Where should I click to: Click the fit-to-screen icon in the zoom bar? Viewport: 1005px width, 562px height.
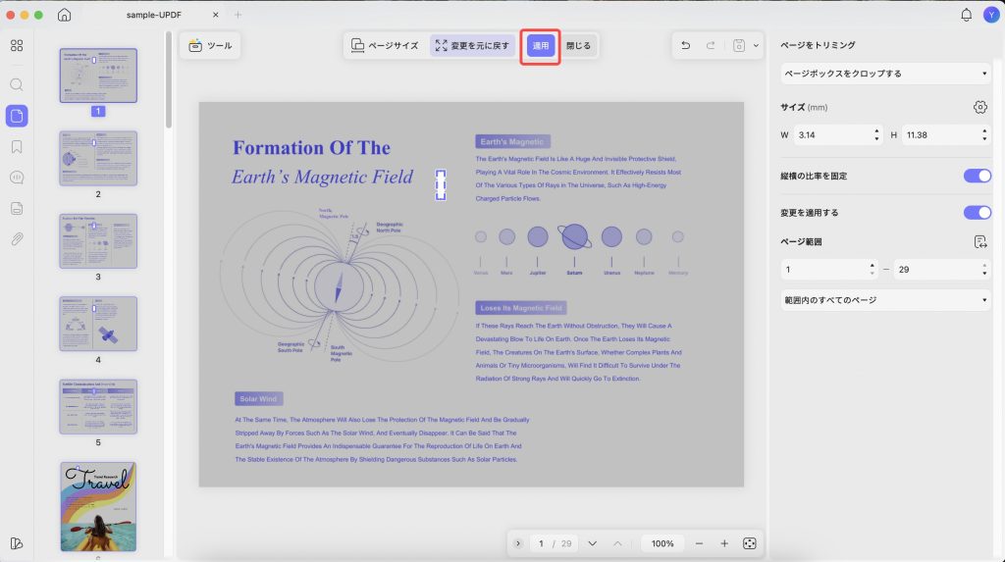(x=749, y=543)
